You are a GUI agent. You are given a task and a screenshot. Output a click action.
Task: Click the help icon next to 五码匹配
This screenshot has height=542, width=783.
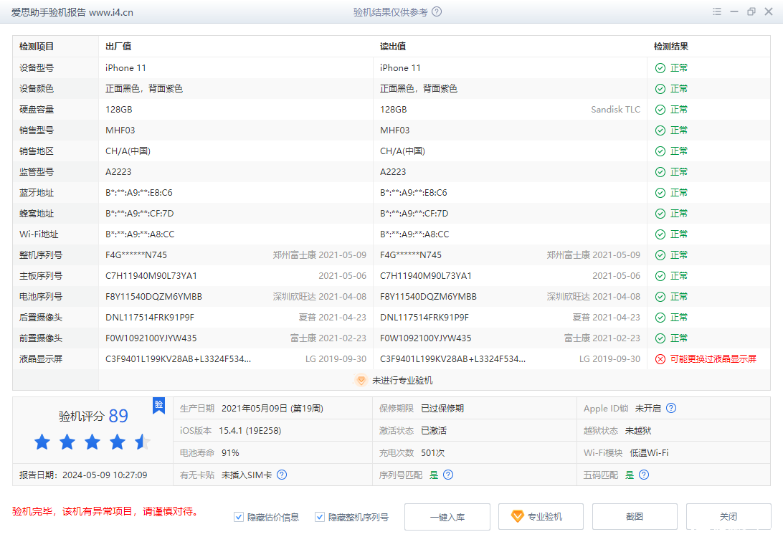644,475
